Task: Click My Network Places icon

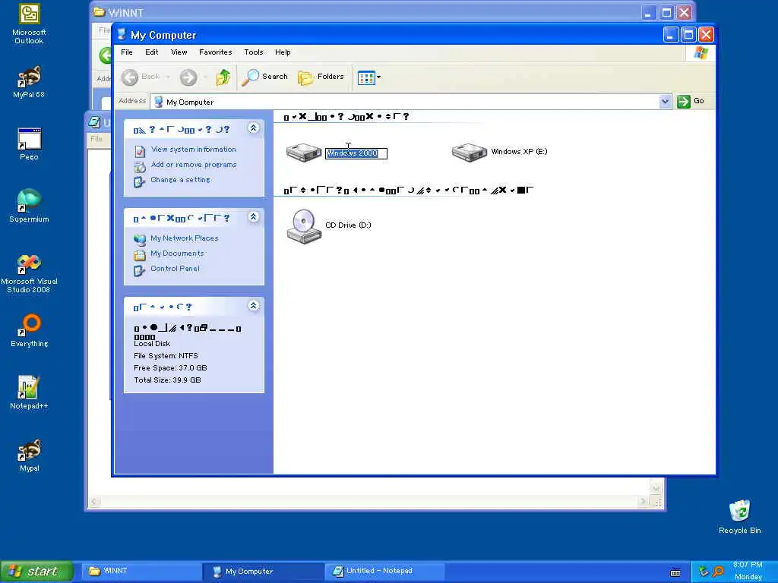Action: 140,239
